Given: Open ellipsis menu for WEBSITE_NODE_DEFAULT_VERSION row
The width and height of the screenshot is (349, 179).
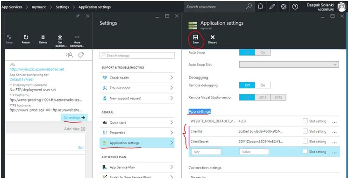Looking at the screenshot, I should [335, 122].
